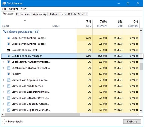
Task: Expand Service Host: Application Information entry
Action: click(x=3, y=80)
